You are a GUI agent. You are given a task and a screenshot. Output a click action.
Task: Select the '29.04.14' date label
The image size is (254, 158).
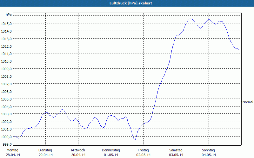(x=46, y=155)
